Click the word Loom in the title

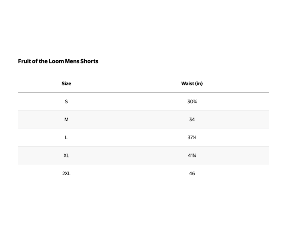tap(56, 61)
